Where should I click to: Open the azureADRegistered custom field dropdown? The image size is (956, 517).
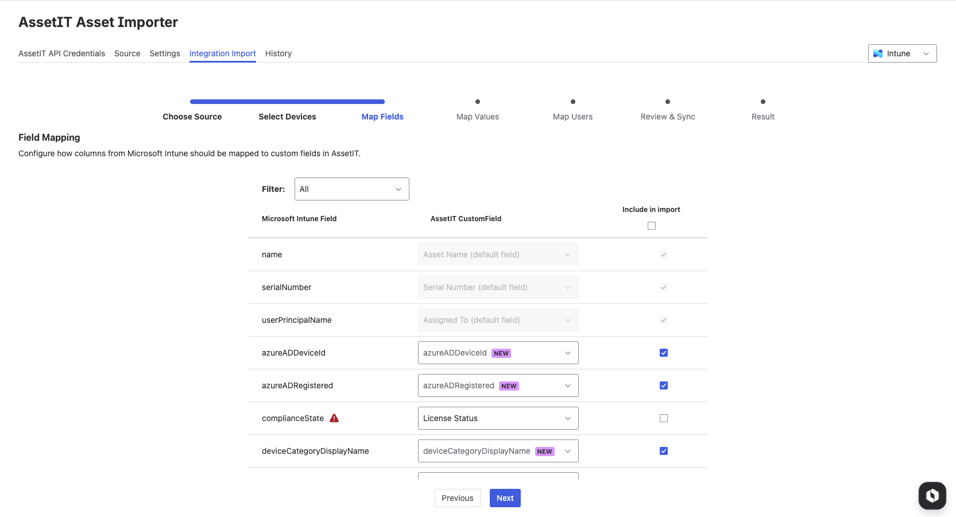pyautogui.click(x=498, y=385)
